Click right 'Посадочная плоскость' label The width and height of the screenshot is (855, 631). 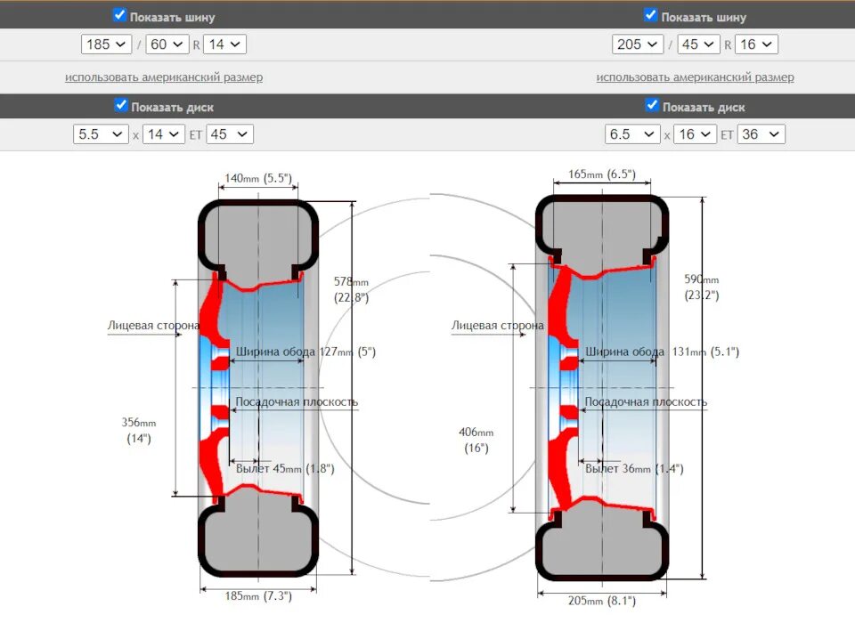647,401
